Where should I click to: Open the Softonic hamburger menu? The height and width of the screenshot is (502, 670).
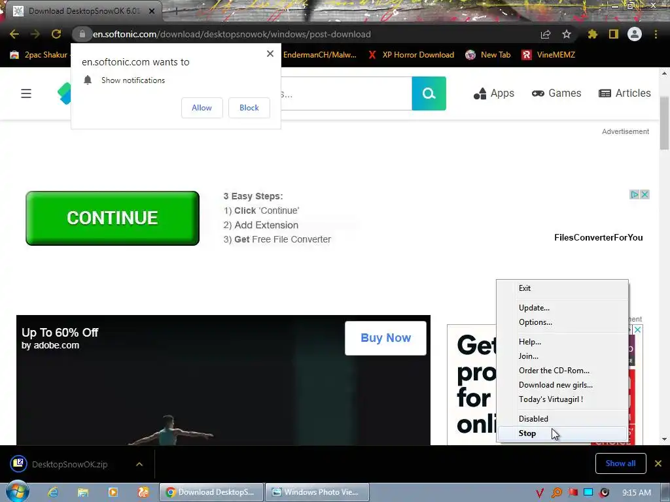[26, 93]
